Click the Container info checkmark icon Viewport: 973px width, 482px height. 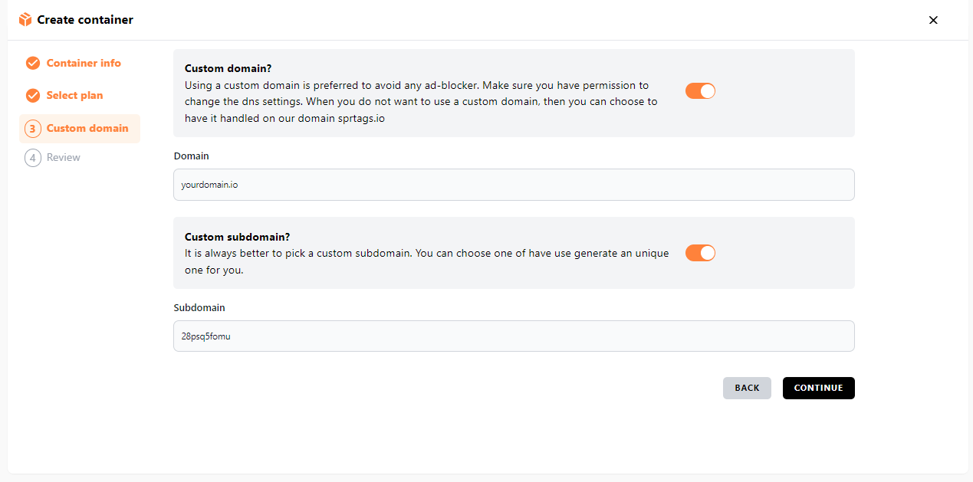click(x=33, y=63)
